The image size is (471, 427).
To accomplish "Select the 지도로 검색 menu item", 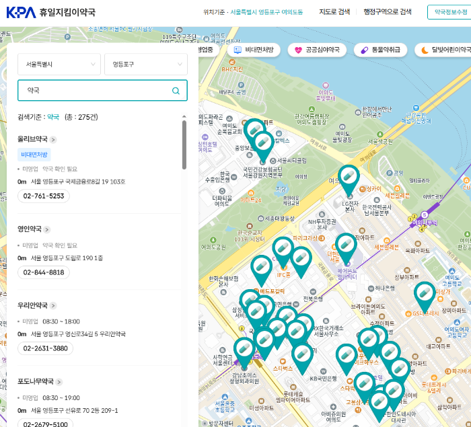I will click(x=334, y=12).
